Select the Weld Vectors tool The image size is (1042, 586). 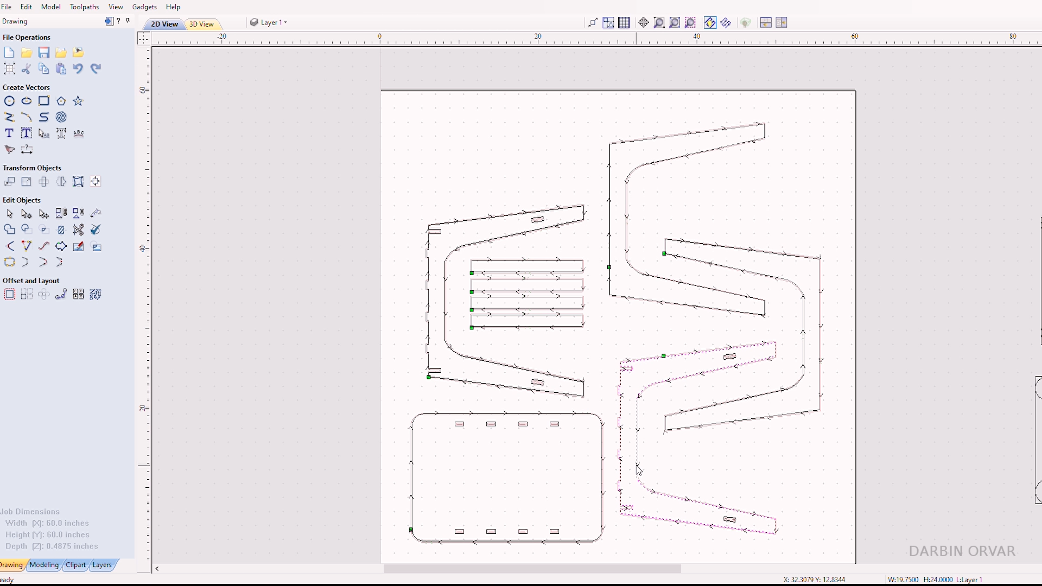[9, 230]
